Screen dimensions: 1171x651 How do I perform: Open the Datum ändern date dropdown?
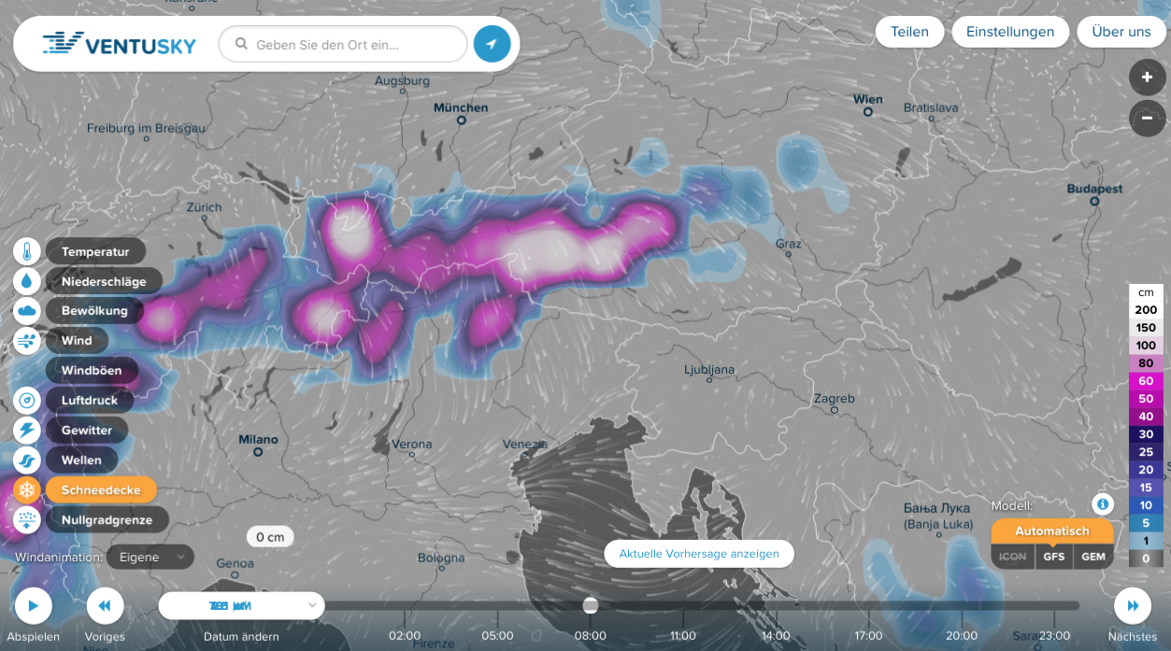tap(241, 605)
